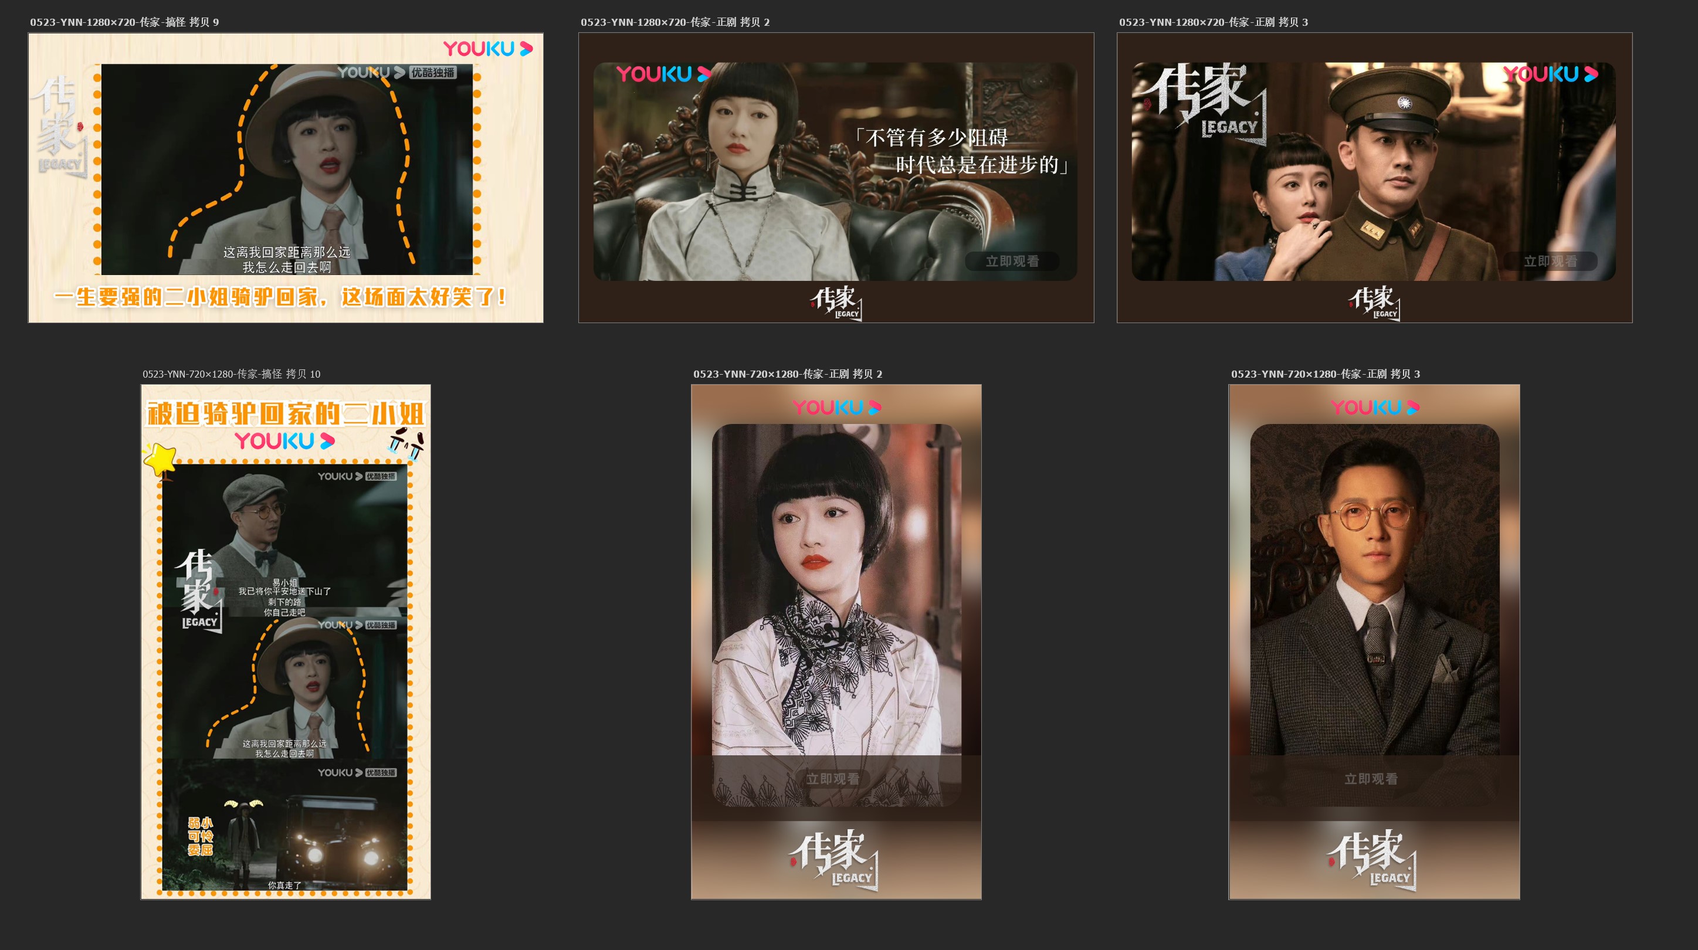Click the man with glasses portrait artboard
Viewport: 1698px width, 950px height.
click(1374, 642)
